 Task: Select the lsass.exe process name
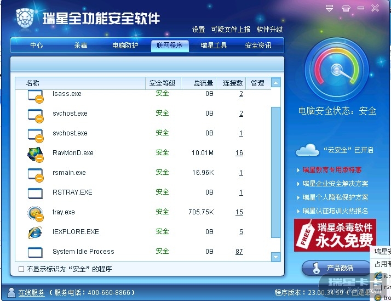[67, 94]
